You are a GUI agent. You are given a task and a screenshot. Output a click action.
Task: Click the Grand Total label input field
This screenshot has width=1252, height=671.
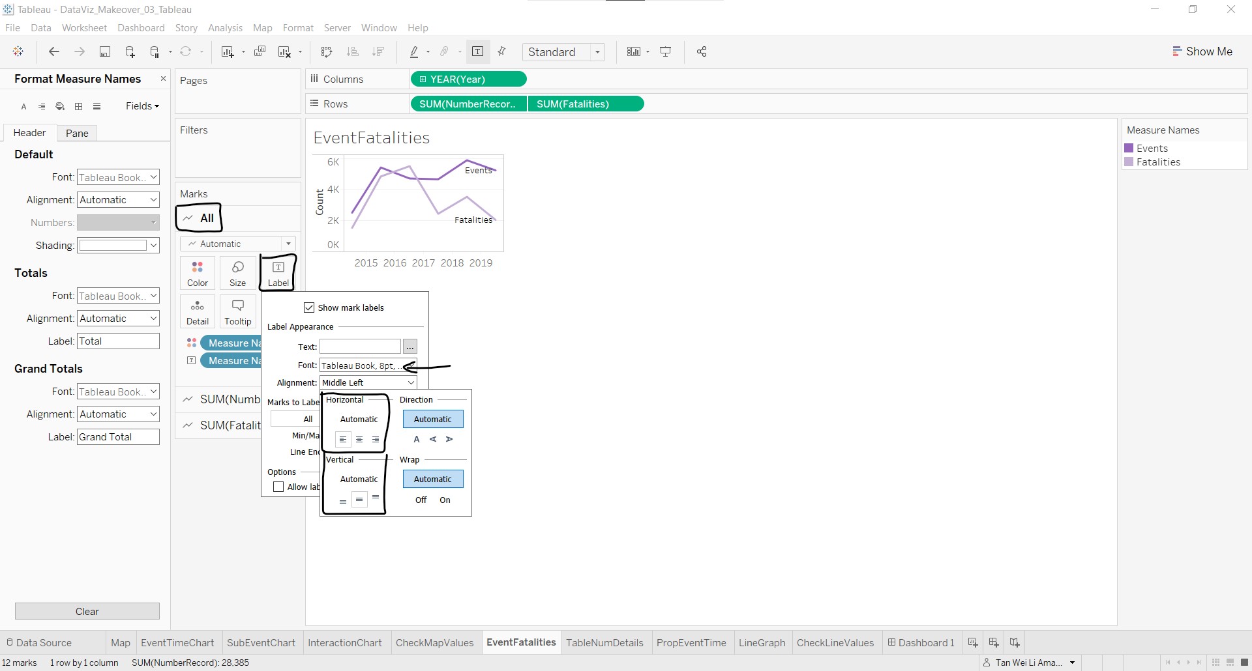[x=118, y=437]
